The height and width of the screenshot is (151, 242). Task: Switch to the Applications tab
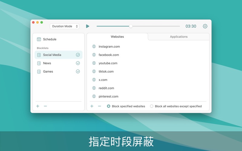pyautogui.click(x=179, y=37)
